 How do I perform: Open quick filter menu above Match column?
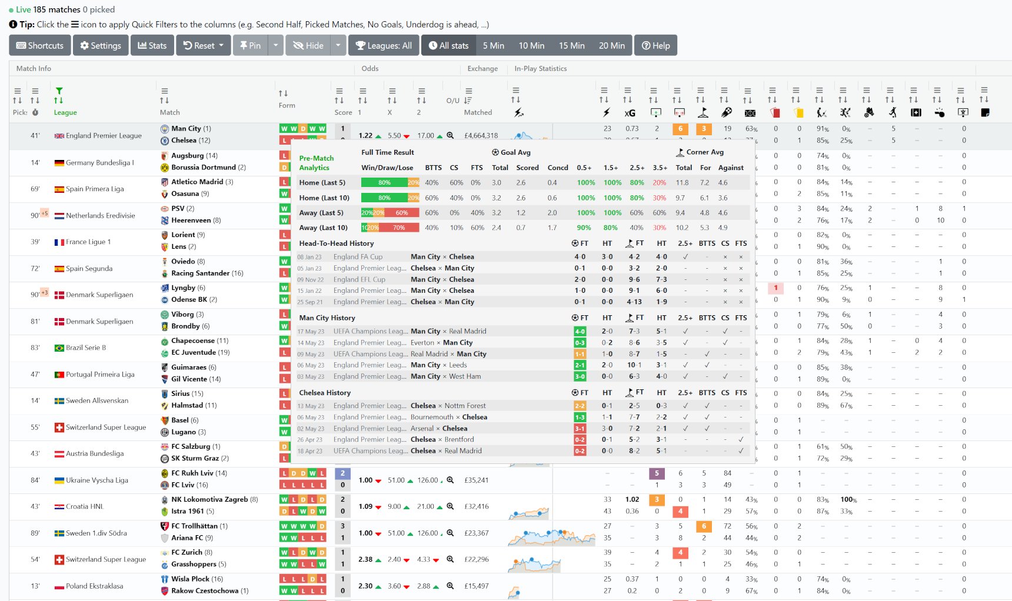tap(164, 91)
